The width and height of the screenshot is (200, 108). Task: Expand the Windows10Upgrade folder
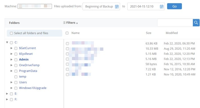tap(11, 88)
